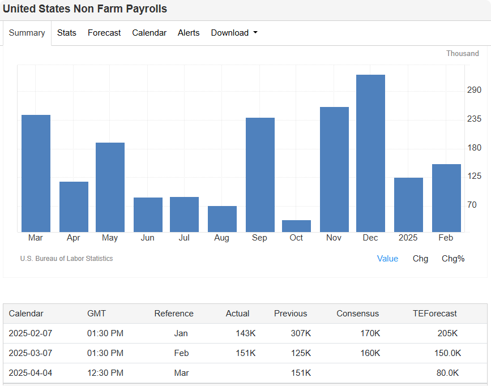Open the Forecast tab
Screen dimensions: 491x386
[104, 33]
